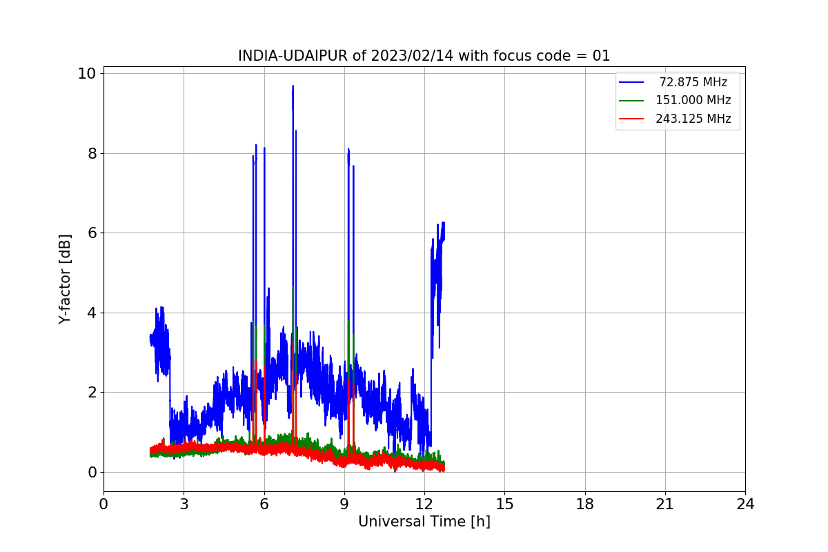The image size is (828, 552).
Task: Click x-axis tick label '0'
Action: pyautogui.click(x=103, y=504)
